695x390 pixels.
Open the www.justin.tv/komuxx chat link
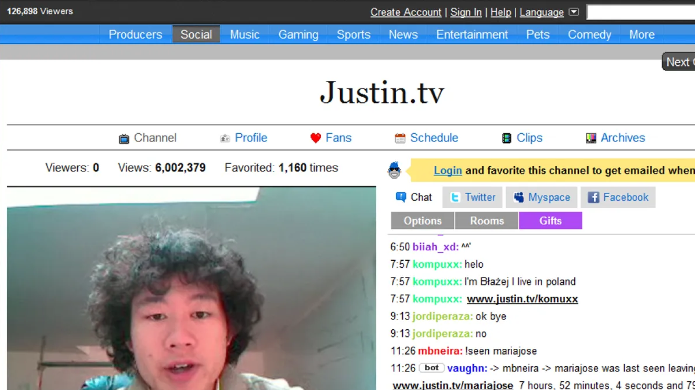[x=522, y=299]
